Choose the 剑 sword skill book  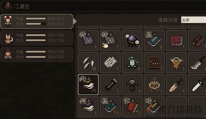(x=88, y=107)
